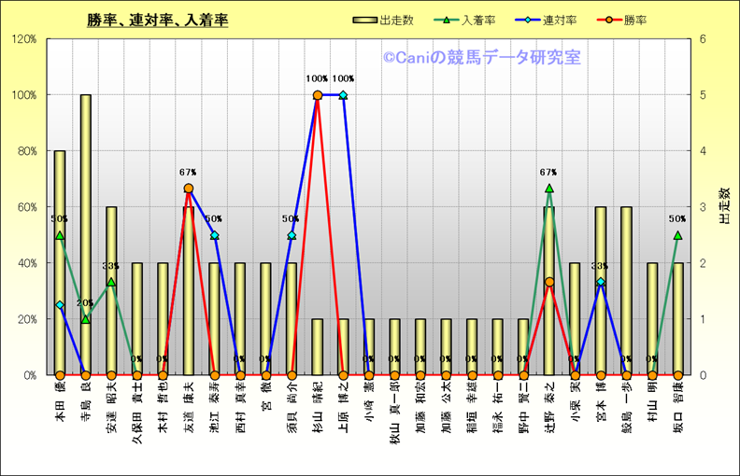The image size is (740, 476).
Task: Select the 33% cyan diamond for 宮本 博
Action: (601, 282)
